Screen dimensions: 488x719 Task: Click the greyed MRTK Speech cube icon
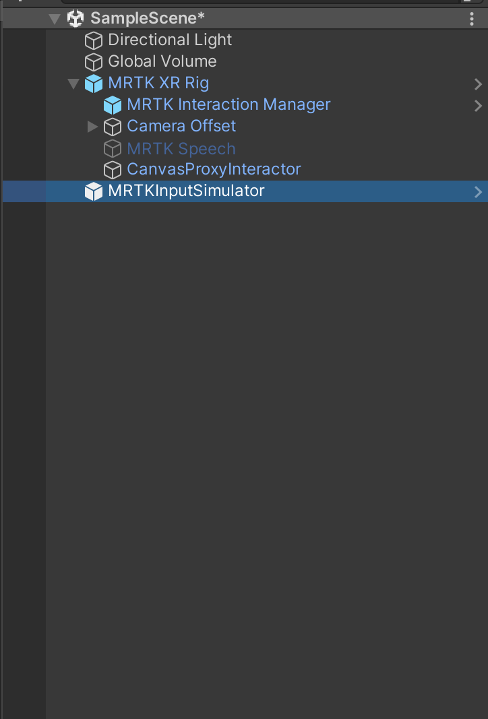pyautogui.click(x=112, y=148)
